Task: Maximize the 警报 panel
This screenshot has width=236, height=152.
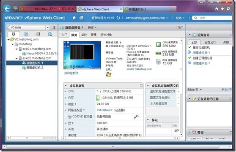Action: click(x=231, y=132)
